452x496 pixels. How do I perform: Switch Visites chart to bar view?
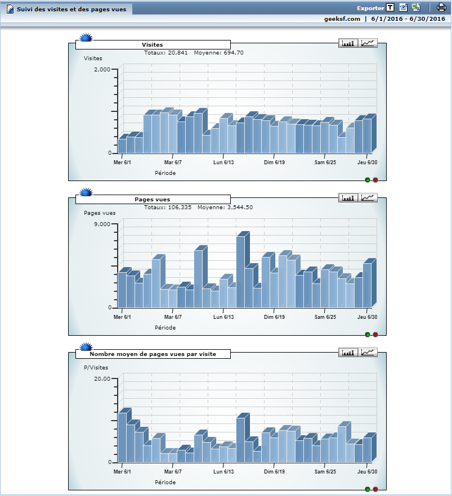pyautogui.click(x=348, y=43)
